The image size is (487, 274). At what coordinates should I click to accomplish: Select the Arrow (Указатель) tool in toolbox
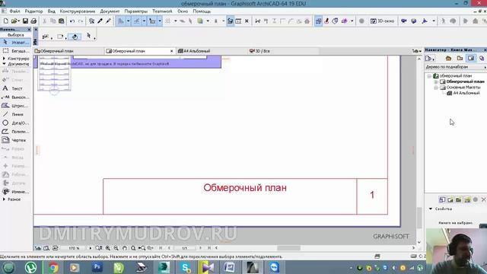15,42
